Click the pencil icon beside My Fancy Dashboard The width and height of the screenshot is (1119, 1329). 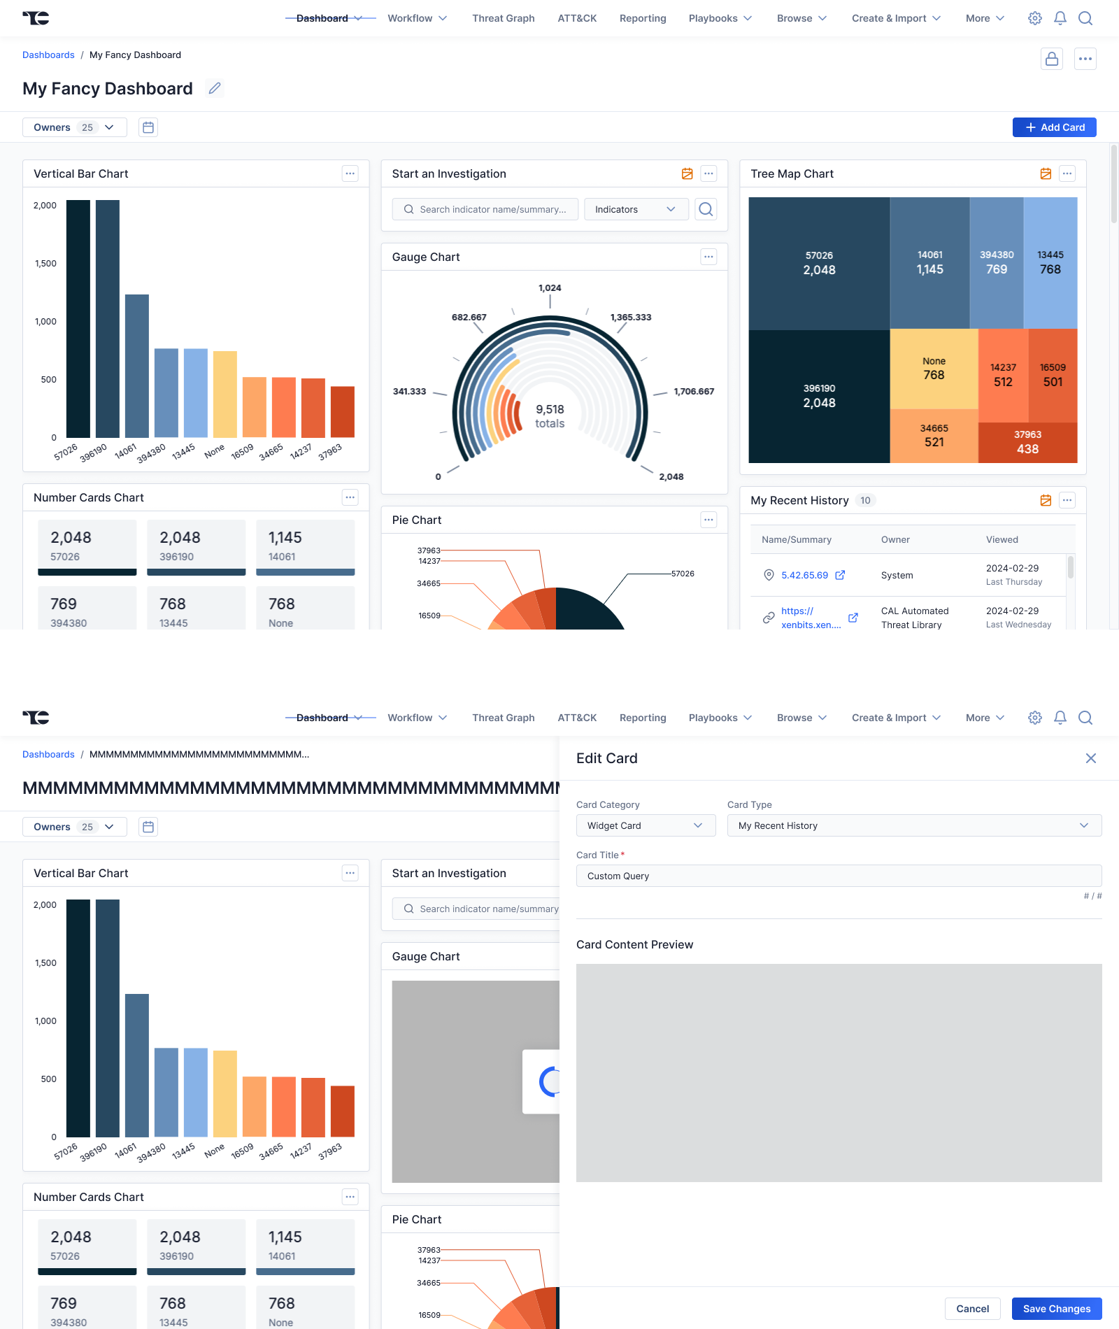coord(215,88)
